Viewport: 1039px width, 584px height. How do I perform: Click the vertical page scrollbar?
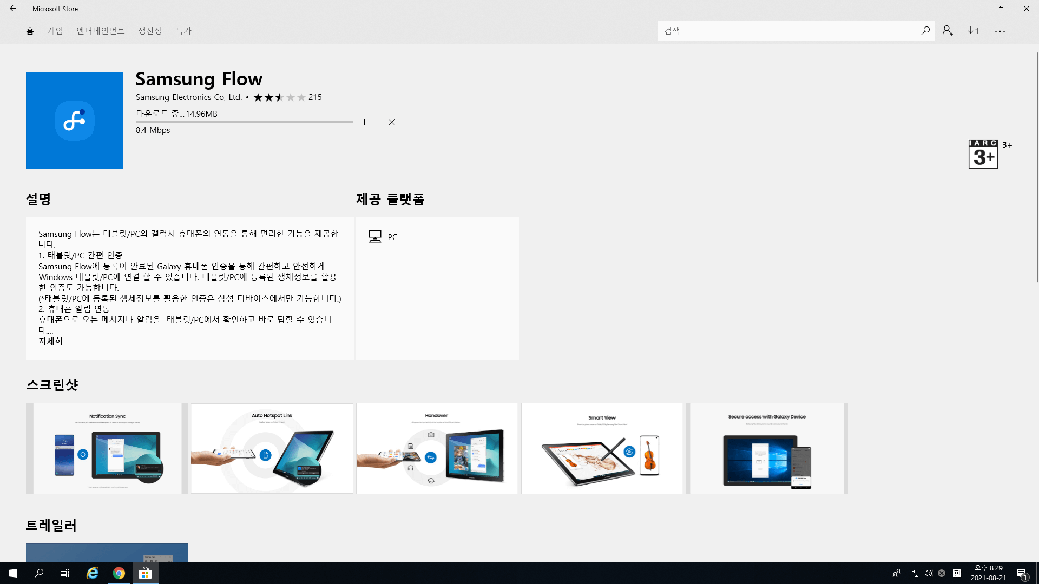pyautogui.click(x=1037, y=167)
